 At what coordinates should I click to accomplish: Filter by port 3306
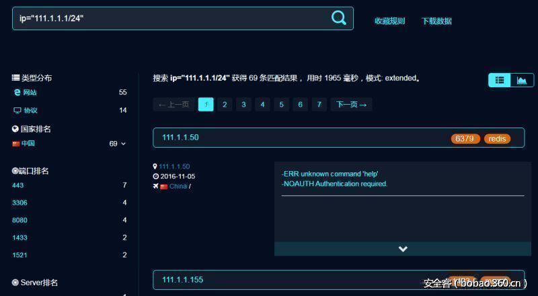click(20, 203)
